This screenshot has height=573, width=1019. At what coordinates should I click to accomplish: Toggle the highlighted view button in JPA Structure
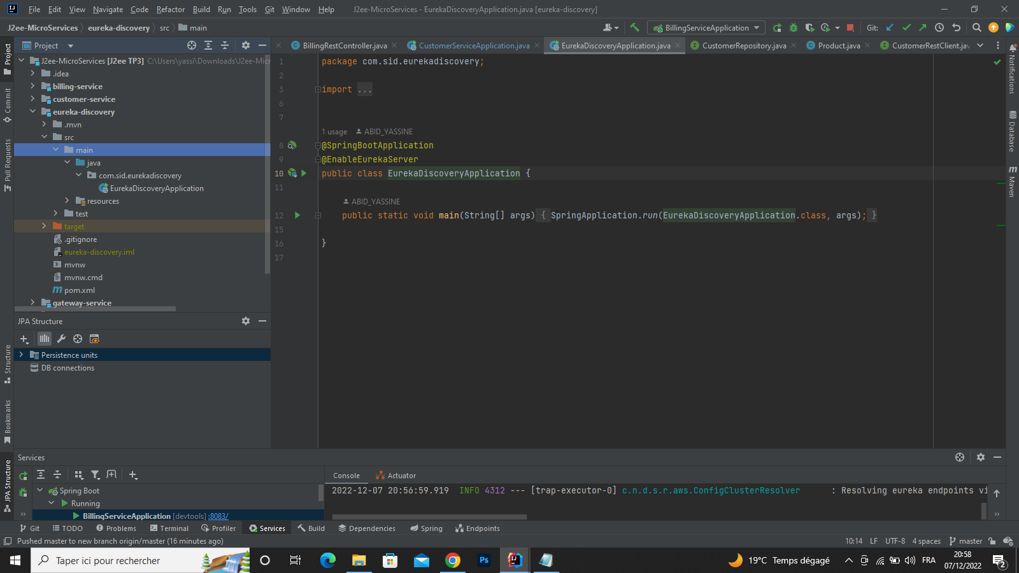[x=44, y=339]
